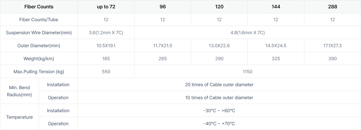Click the 4.8(1.6mm X 7C) merged cell
The height and width of the screenshot is (130, 361).
coord(247,33)
